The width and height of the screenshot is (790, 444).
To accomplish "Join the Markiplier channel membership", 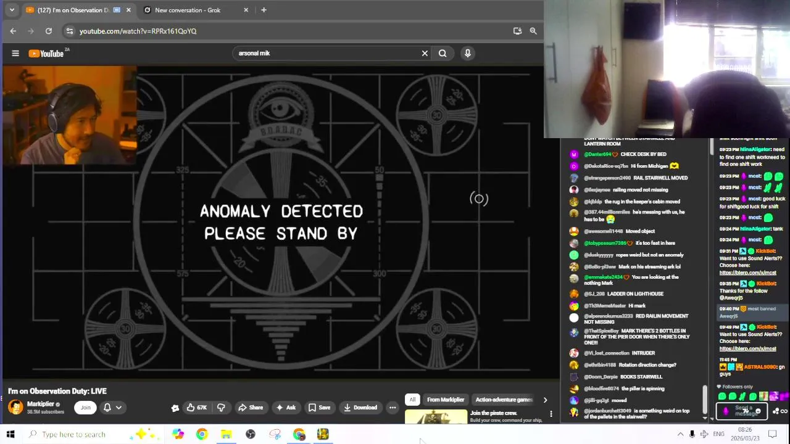I will pos(86,408).
